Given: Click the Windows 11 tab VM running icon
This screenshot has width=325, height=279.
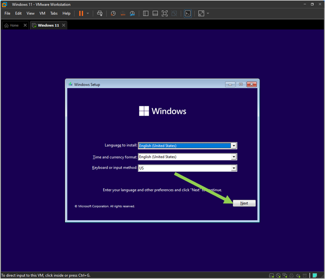Looking at the screenshot, I should coord(34,26).
